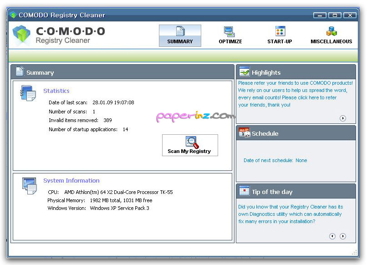Click the Schedule calendar clock icon

(x=245, y=132)
